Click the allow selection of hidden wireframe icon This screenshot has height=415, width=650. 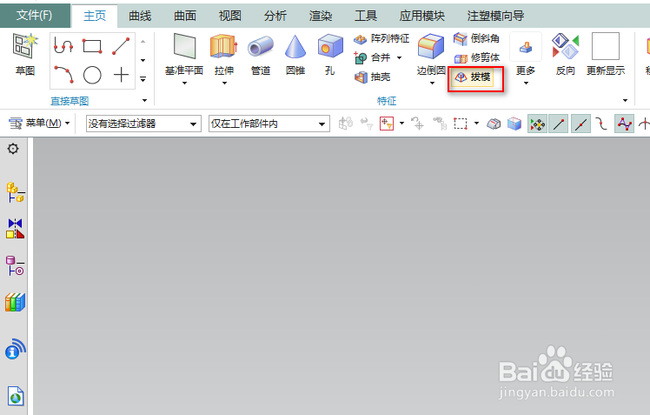tap(494, 124)
